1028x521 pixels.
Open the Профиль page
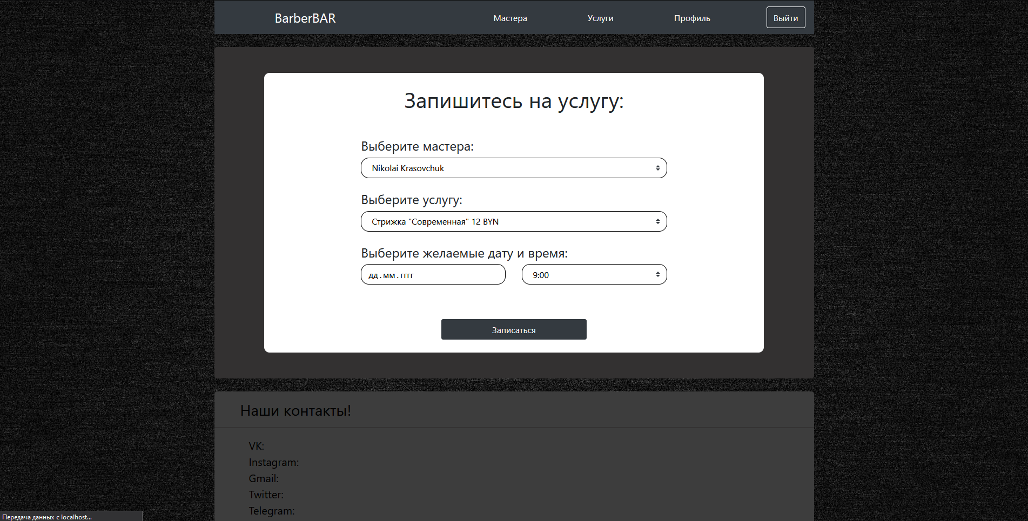click(x=692, y=18)
